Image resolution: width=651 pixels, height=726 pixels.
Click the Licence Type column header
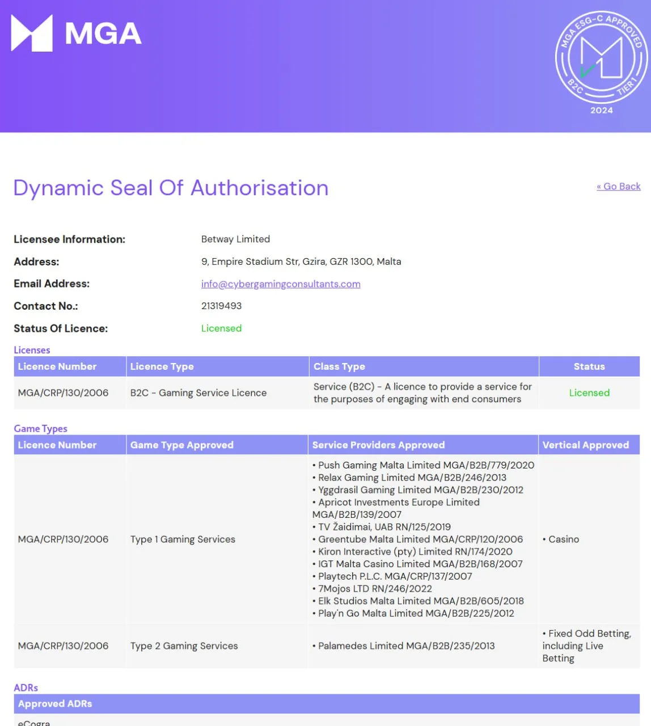click(218, 366)
